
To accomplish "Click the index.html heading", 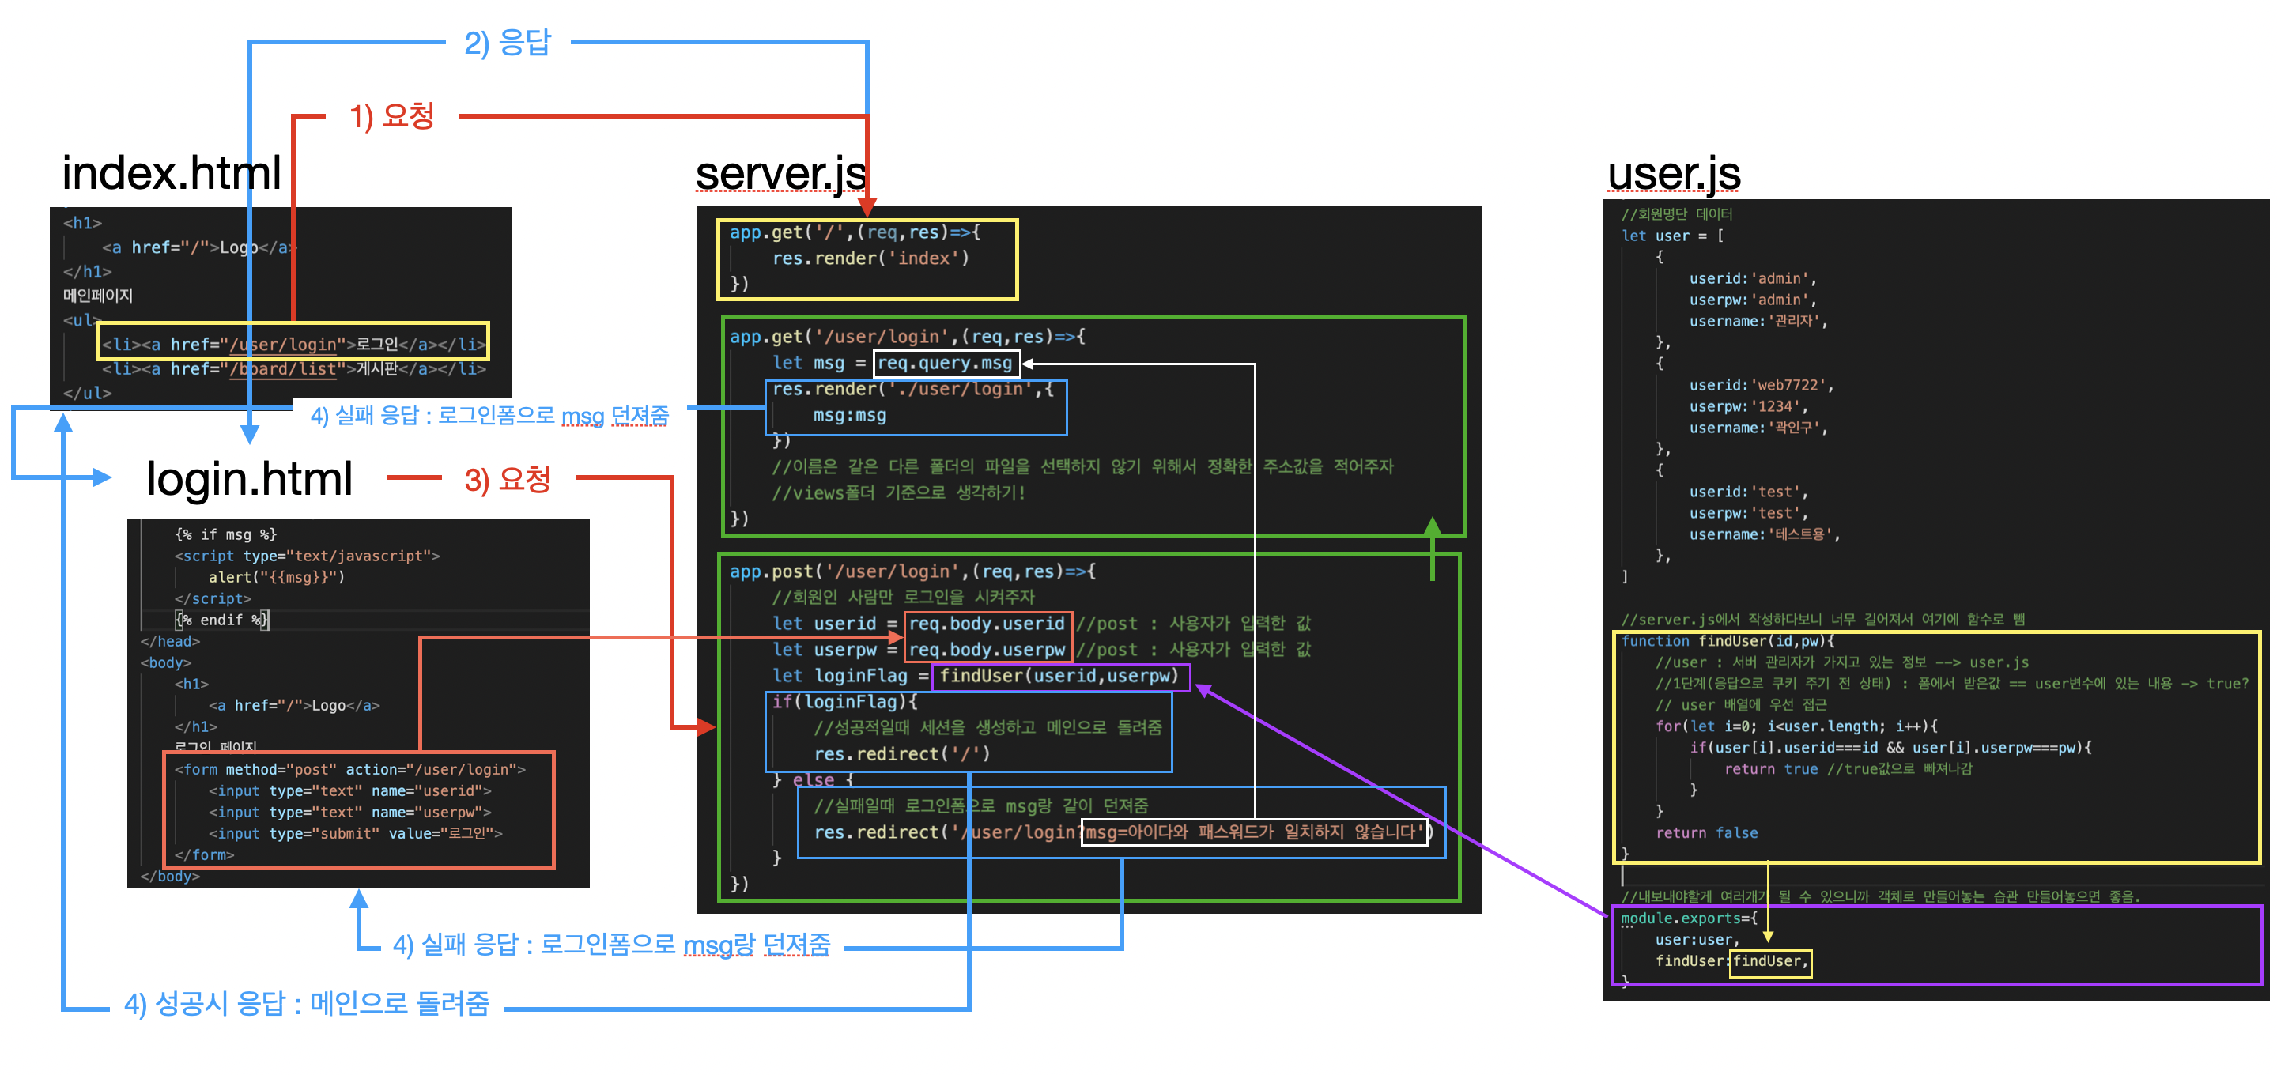I will point(171,173).
